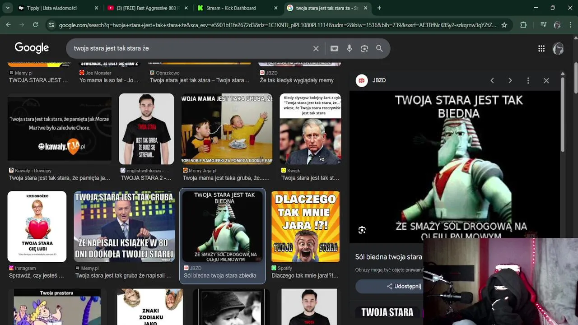Click the JBZD logo in the preview header
Viewport: 578px width, 325px height.
coord(362,80)
